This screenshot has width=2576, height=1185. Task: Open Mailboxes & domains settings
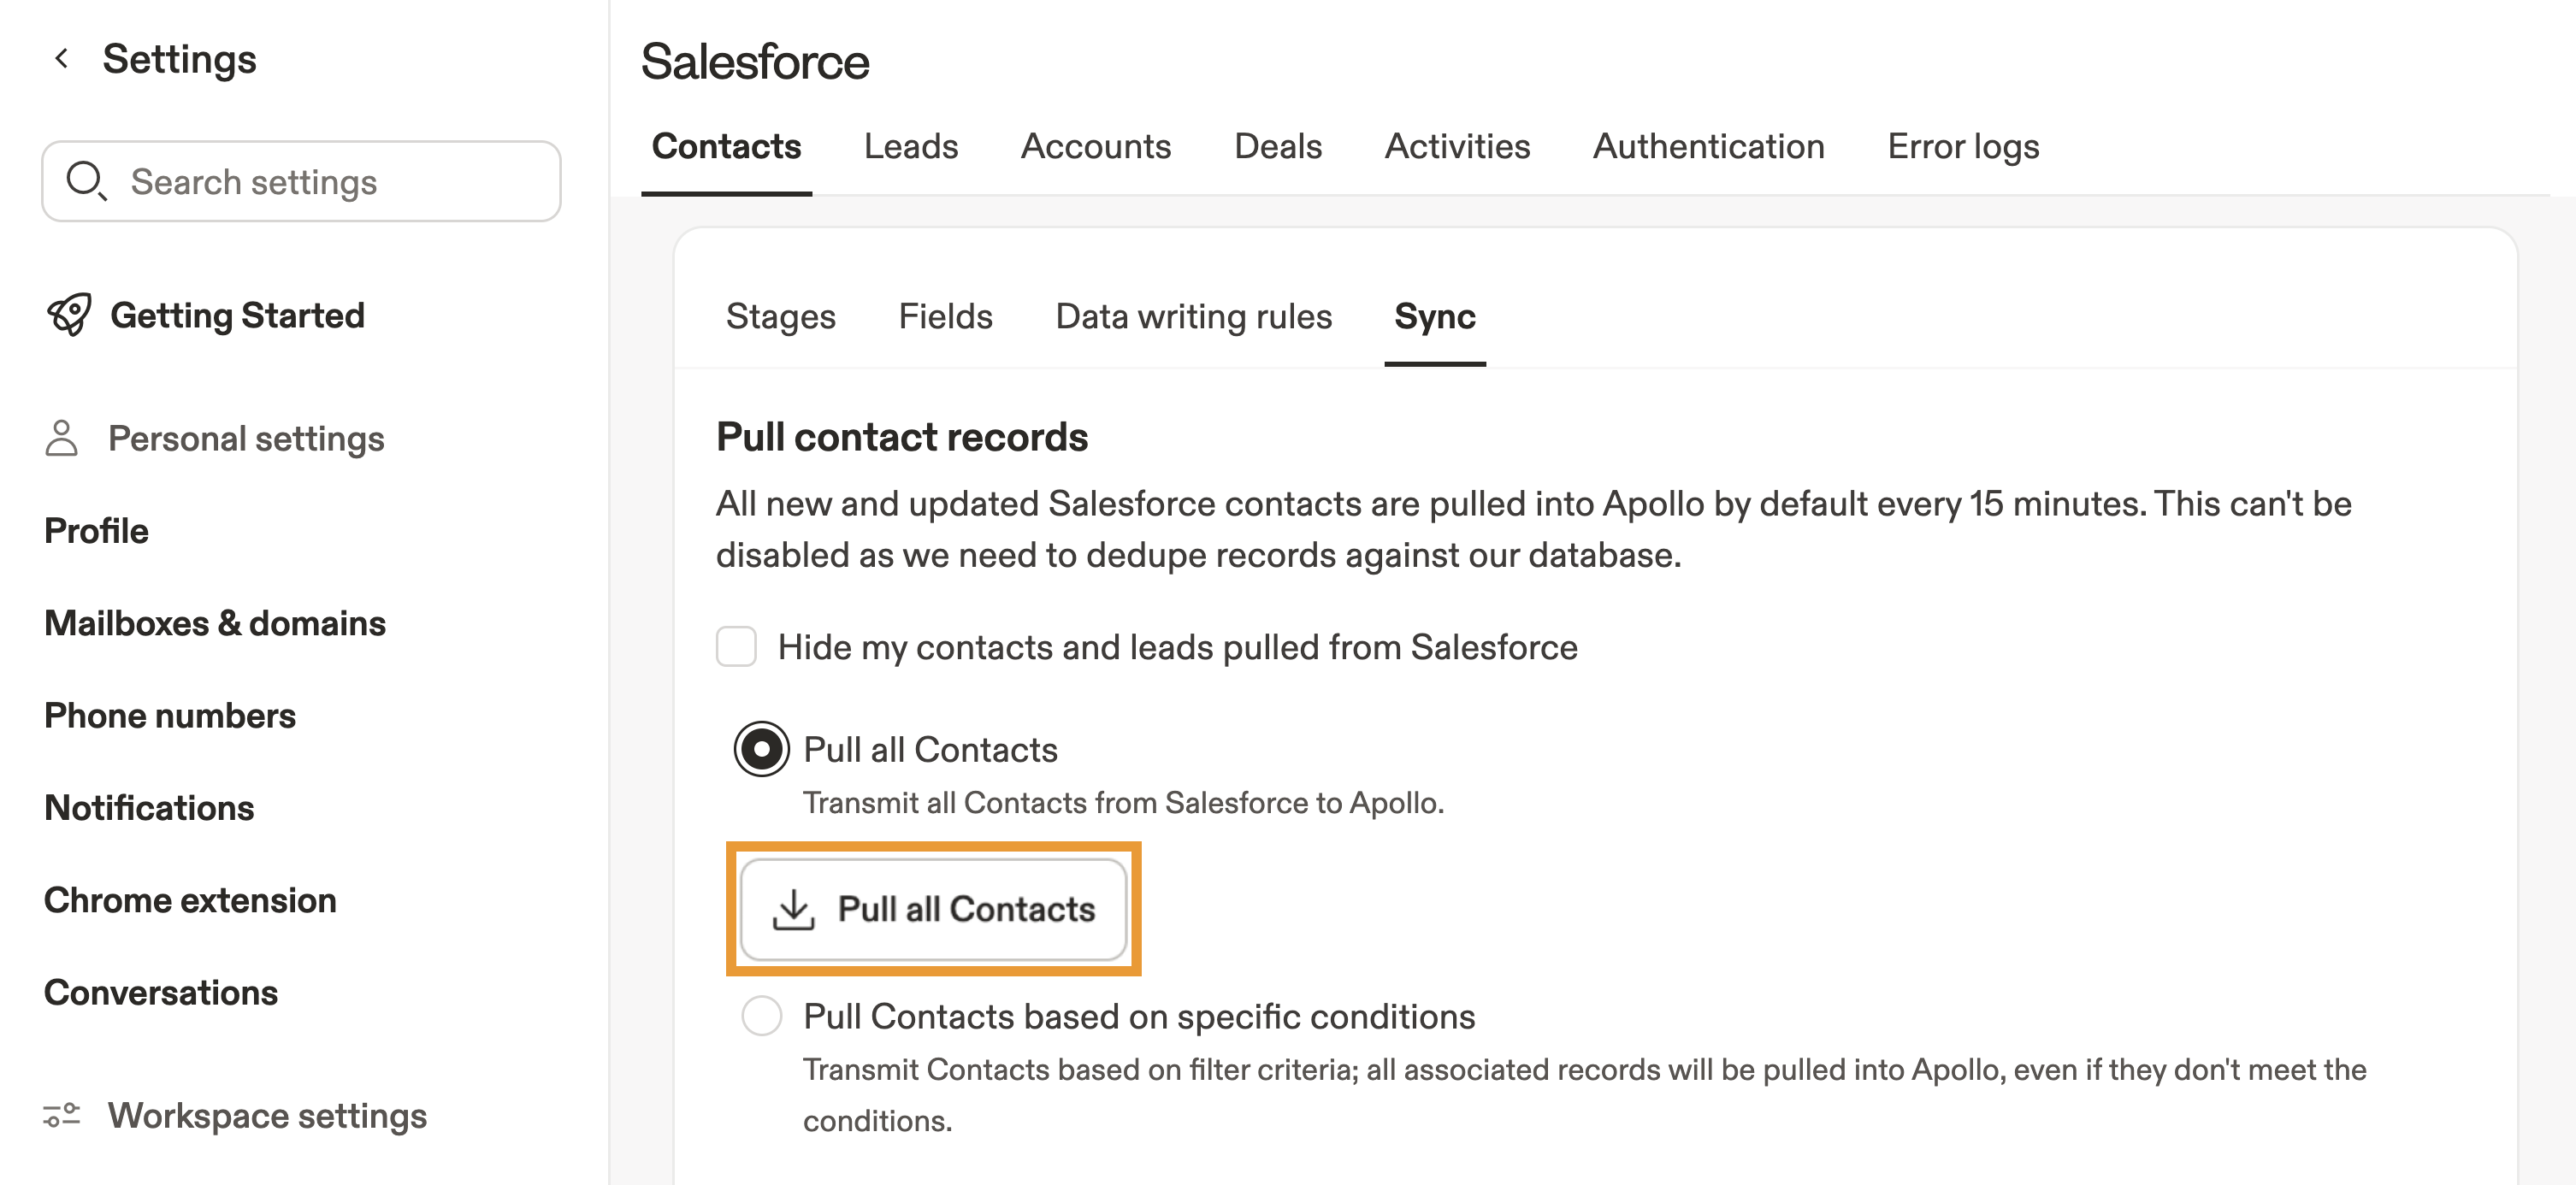(x=215, y=623)
